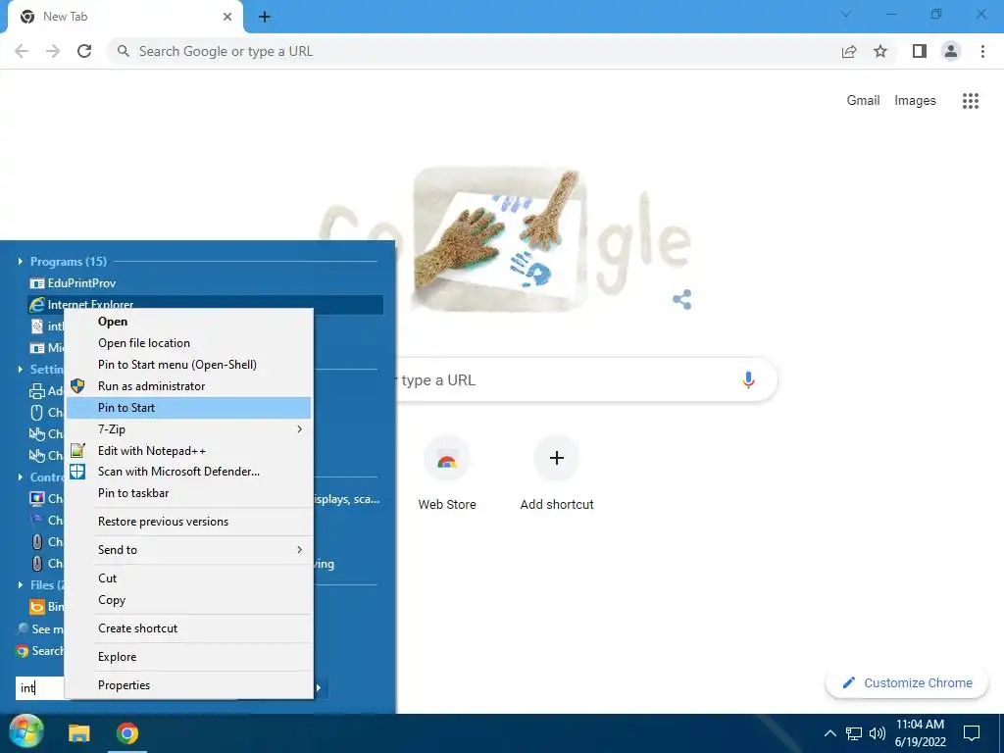This screenshot has height=753, width=1004.
Task: Reload the page in Chrome
Action: tap(84, 51)
